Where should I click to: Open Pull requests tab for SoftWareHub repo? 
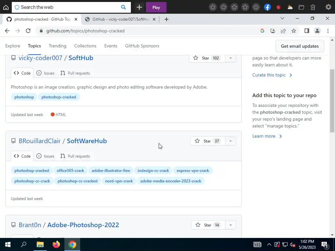75,156
